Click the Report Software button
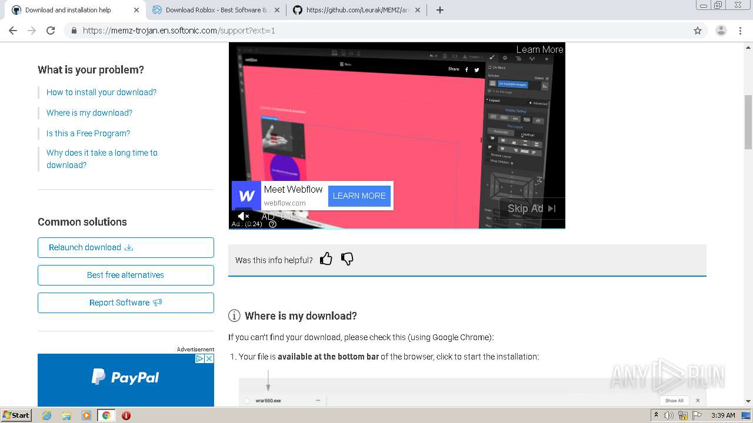This screenshot has height=423, width=753. click(126, 303)
